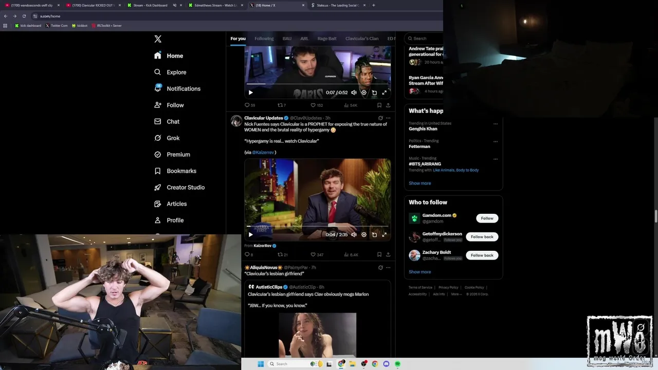Follow back Zachary Boldt

pyautogui.click(x=482, y=255)
